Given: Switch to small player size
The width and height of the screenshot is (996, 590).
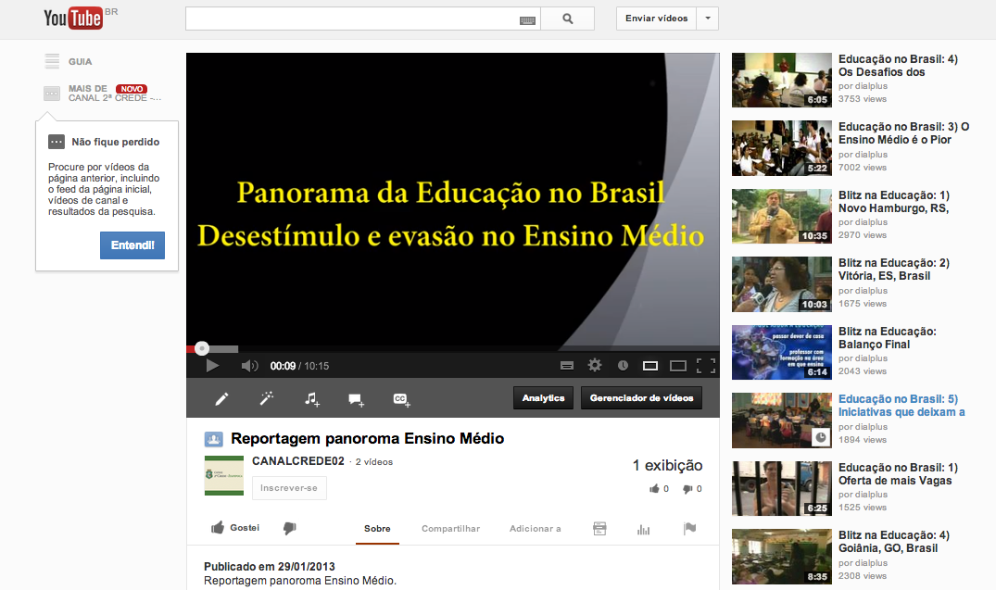Looking at the screenshot, I should click(x=649, y=366).
